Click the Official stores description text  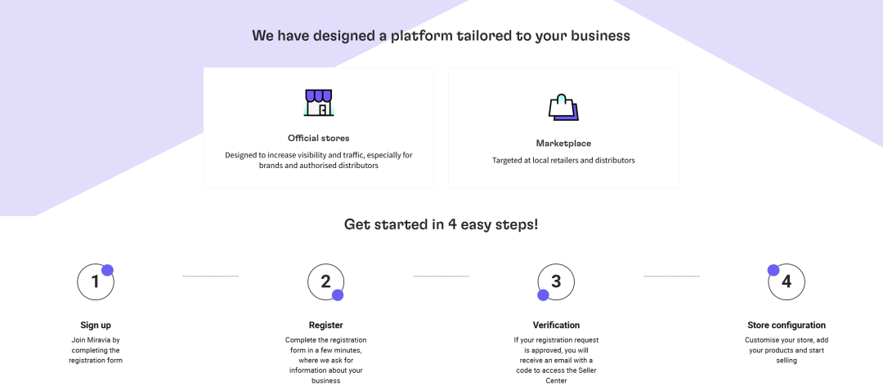318,160
